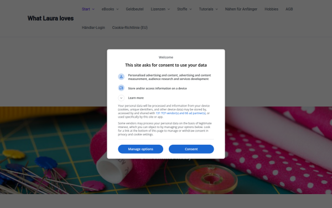
Task: Click the device storage icon
Action: pyautogui.click(x=121, y=88)
